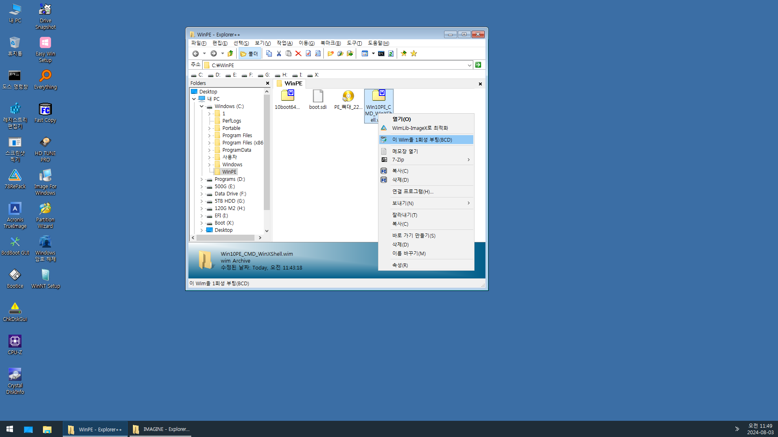Image resolution: width=778 pixels, height=437 pixels.
Task: Expand the Programs (D:) drive node
Action: pyautogui.click(x=201, y=179)
